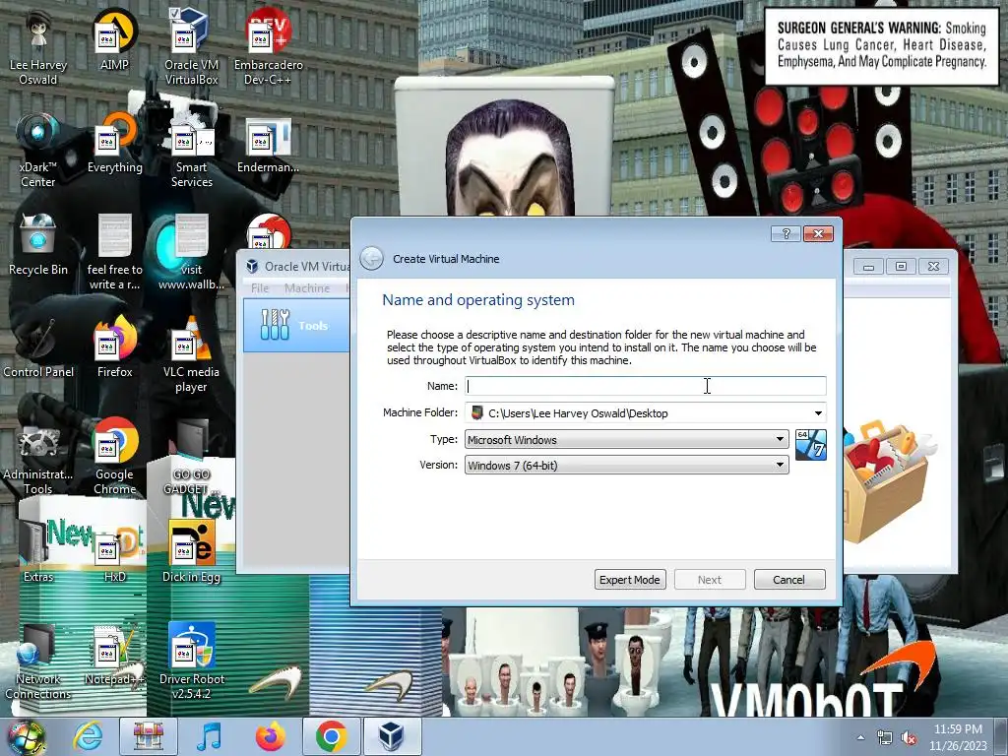Open the Recycle Bin
The height and width of the screenshot is (756, 1008).
click(x=38, y=246)
